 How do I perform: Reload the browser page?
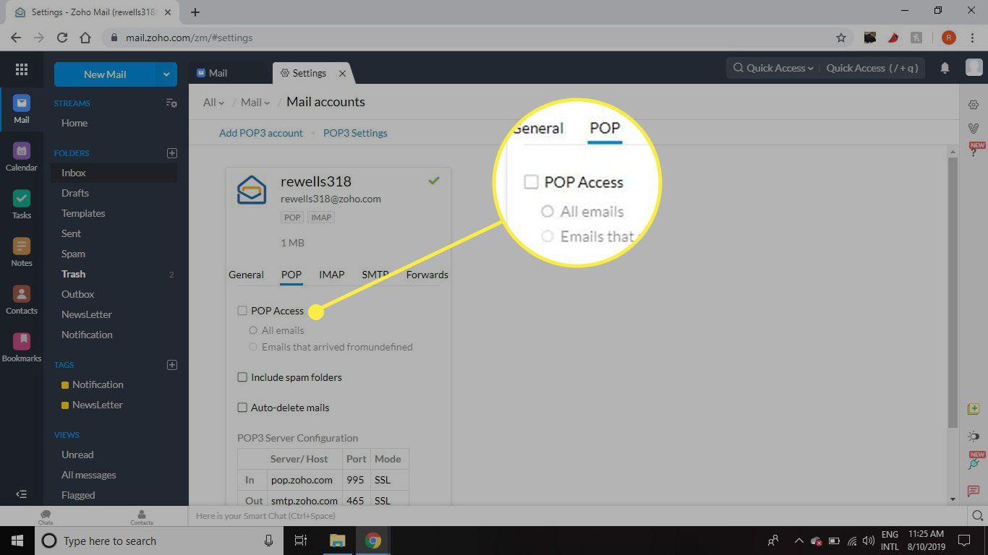pyautogui.click(x=62, y=38)
